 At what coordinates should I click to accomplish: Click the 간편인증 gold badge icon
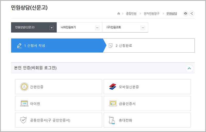tap(24, 87)
